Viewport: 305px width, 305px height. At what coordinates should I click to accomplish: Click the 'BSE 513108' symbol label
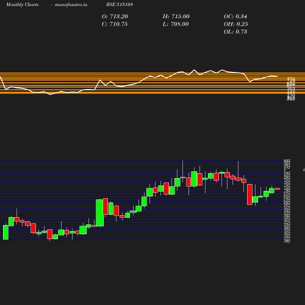click(120, 4)
